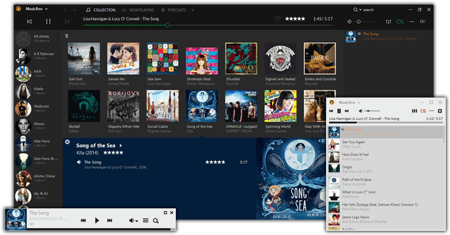Rate album Song of the Sea stars
450x235 pixels.
(x=113, y=153)
